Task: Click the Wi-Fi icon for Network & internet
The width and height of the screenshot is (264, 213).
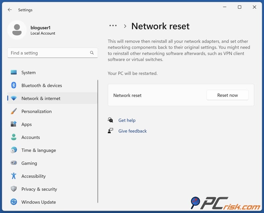Action: [14, 98]
